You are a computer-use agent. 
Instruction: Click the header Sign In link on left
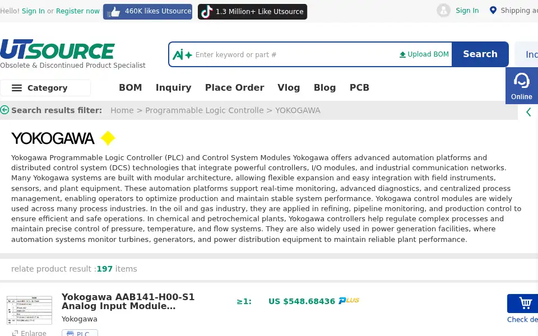[33, 11]
